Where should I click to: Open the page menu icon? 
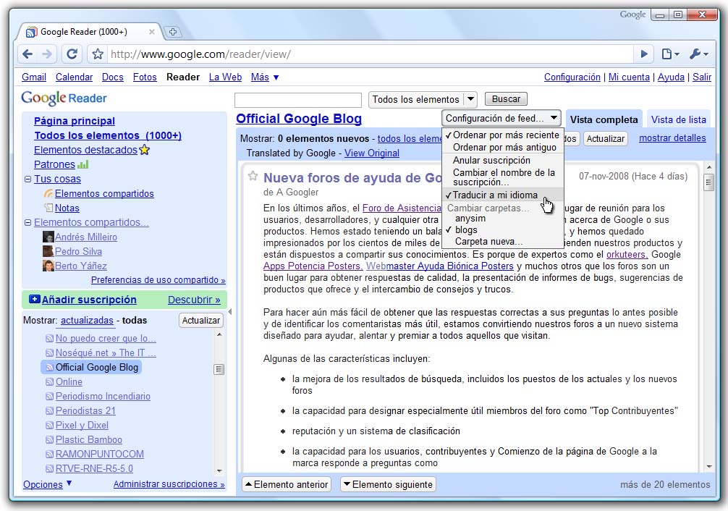(670, 54)
